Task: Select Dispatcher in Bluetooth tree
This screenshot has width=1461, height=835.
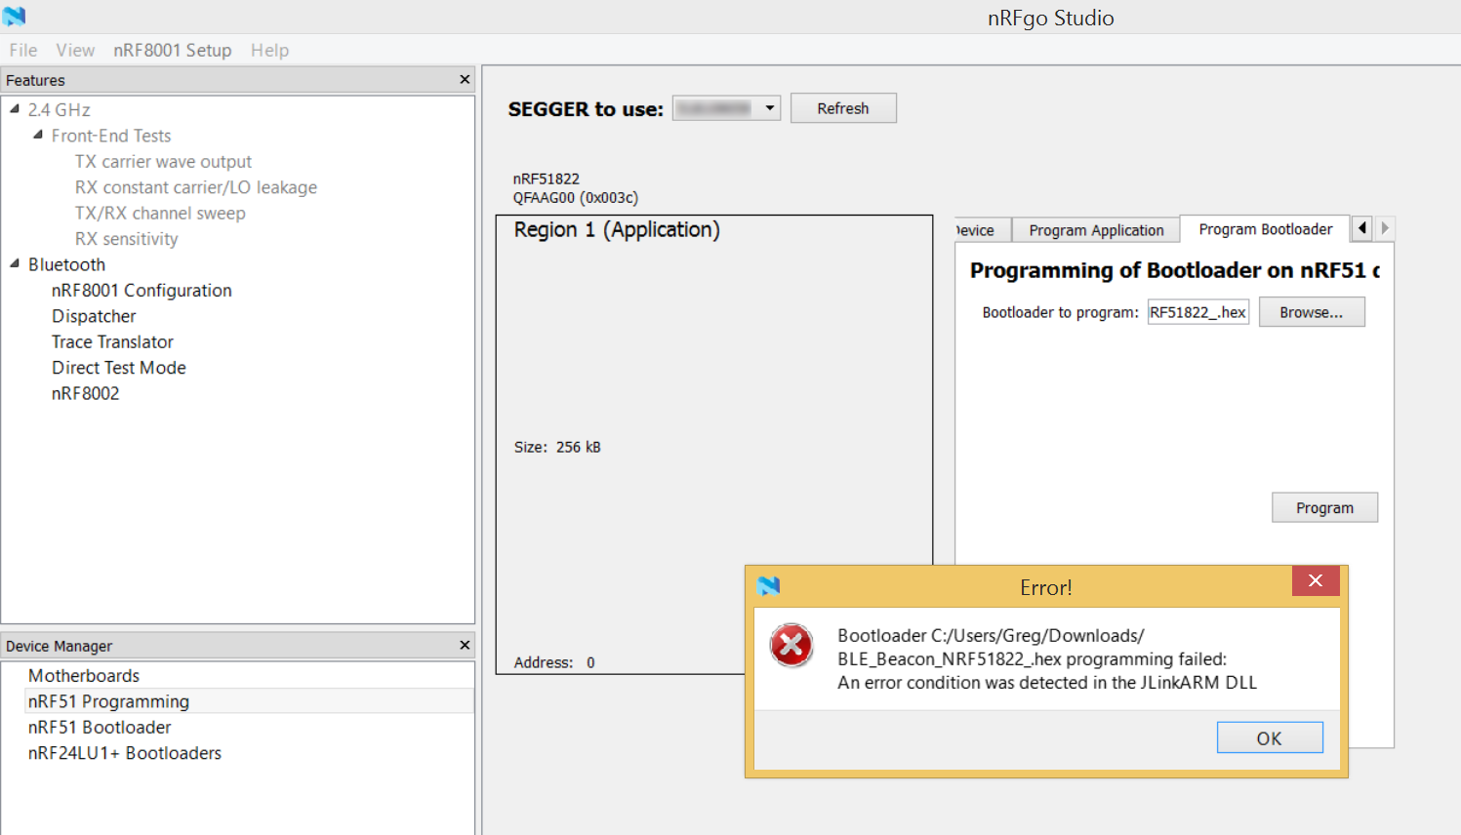Action: [94, 316]
